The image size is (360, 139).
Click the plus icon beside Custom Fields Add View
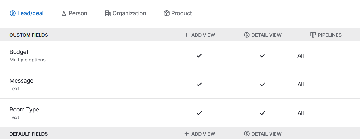click(186, 35)
